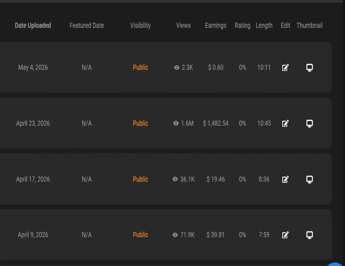The image size is (345, 266).
Task: Click blue floating button at bottom corner
Action: (335, 264)
